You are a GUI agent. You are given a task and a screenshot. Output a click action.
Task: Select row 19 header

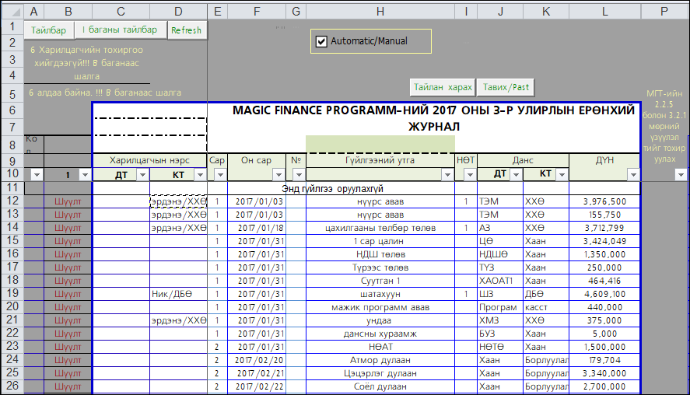pyautogui.click(x=12, y=294)
